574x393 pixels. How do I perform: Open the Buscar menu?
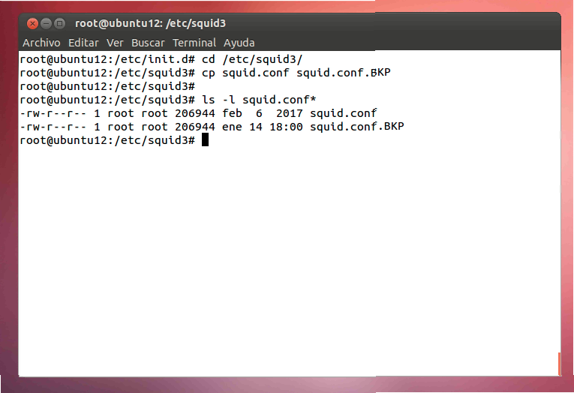(148, 43)
